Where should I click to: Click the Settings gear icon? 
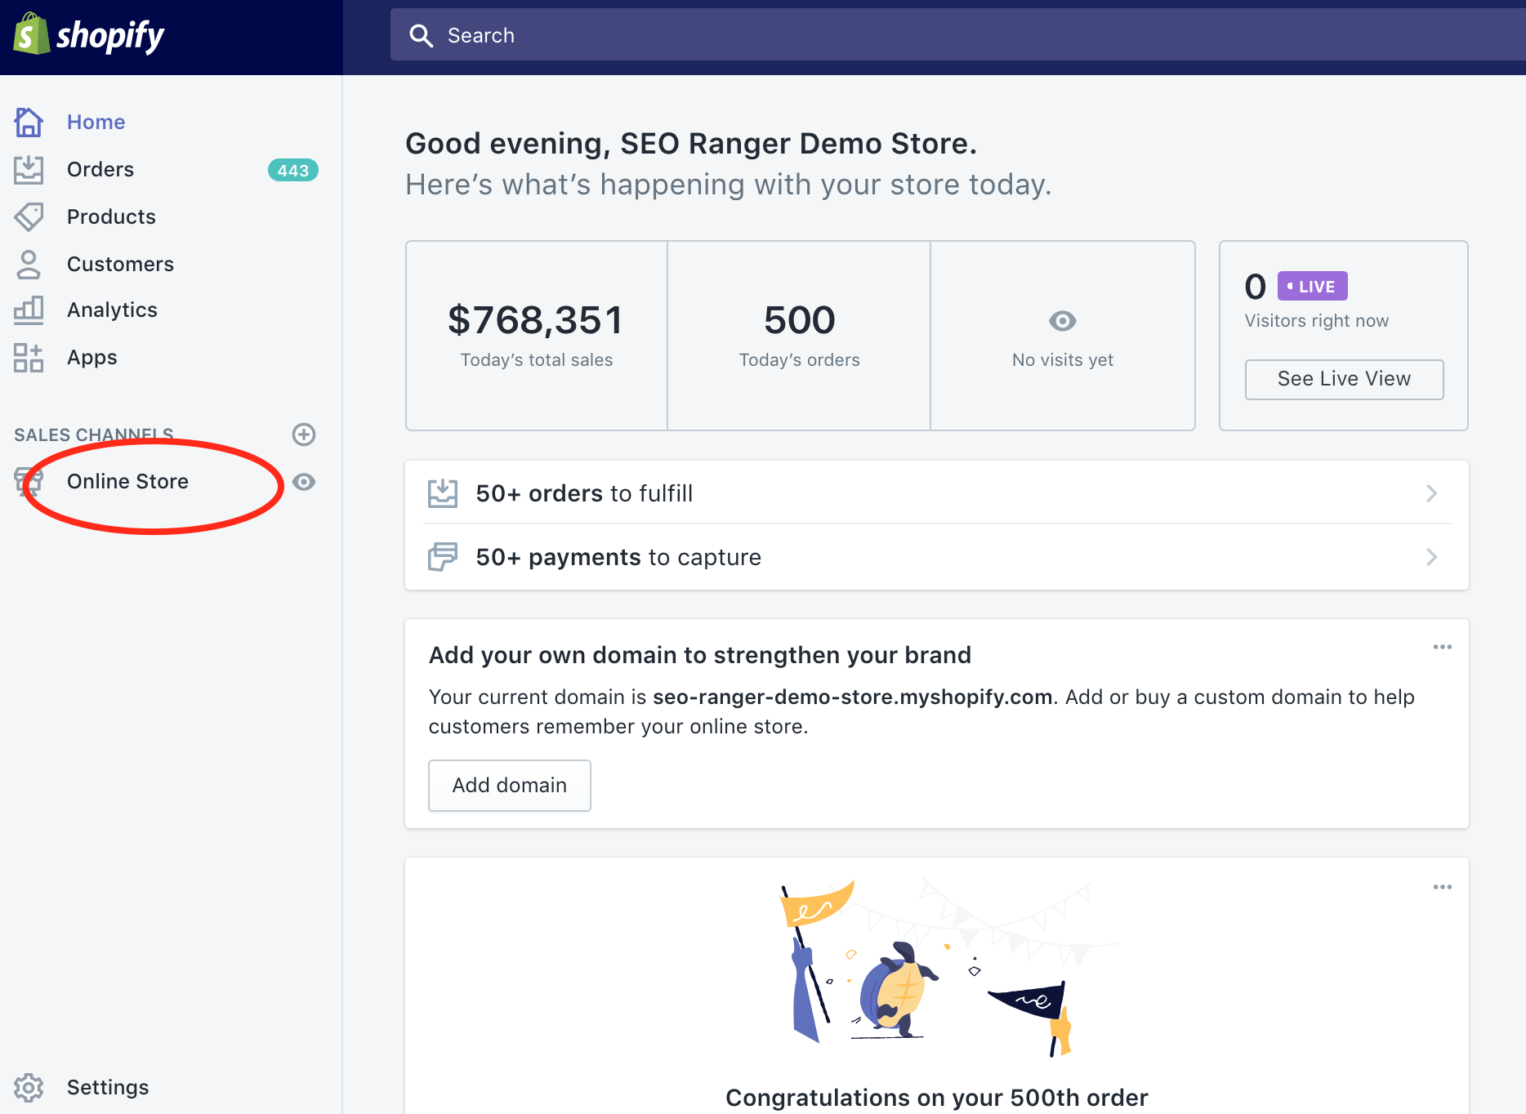[x=29, y=1087]
